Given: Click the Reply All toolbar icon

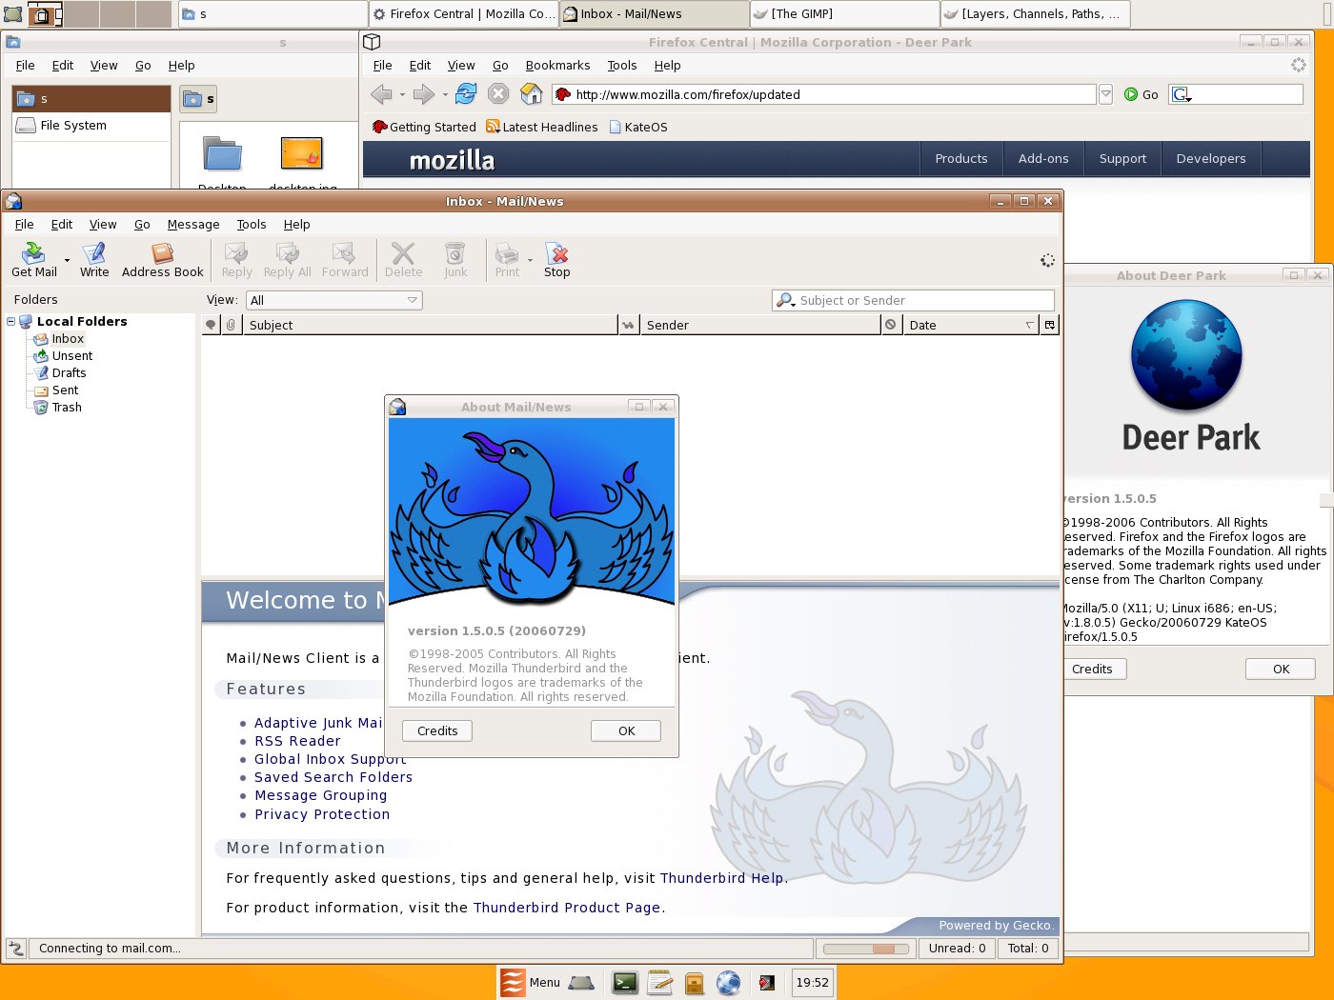Looking at the screenshot, I should point(287,252).
